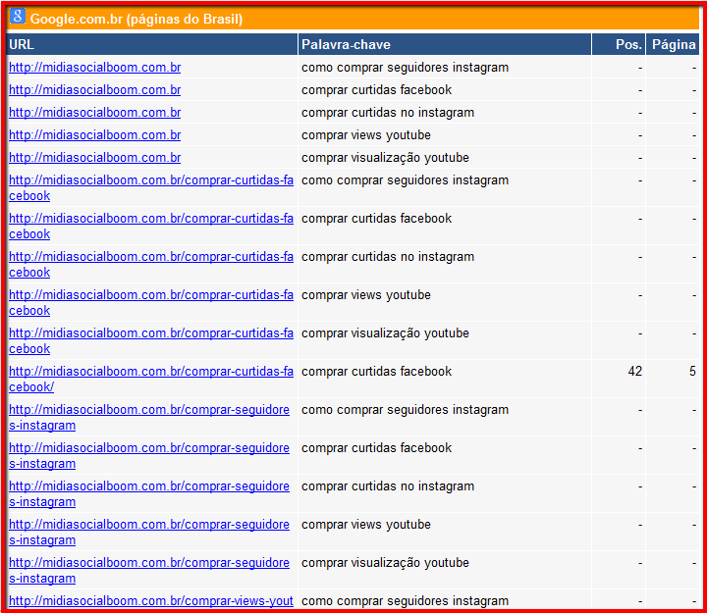Click the Página column header
Viewport: 707px width, 613px height.
674,44
